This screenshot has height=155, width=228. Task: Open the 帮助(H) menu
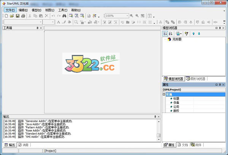pos(76,10)
